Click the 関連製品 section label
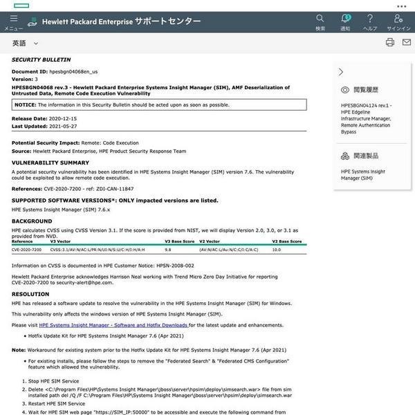The height and width of the screenshot is (415, 415). pyautogui.click(x=366, y=156)
